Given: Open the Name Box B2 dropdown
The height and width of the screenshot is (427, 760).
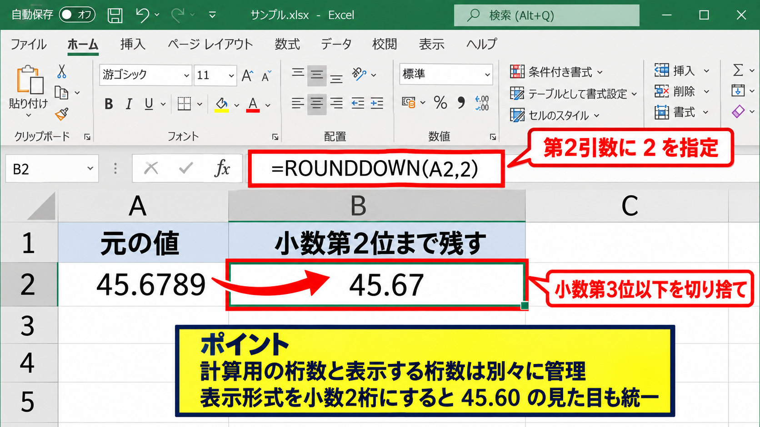Looking at the screenshot, I should 90,169.
